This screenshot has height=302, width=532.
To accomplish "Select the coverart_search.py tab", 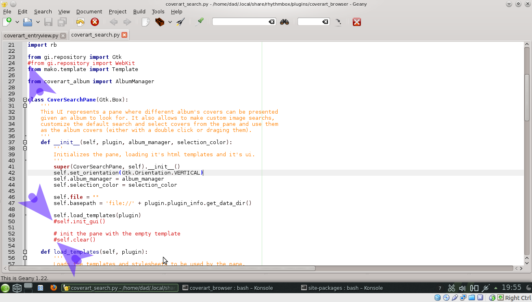I will (x=96, y=35).
